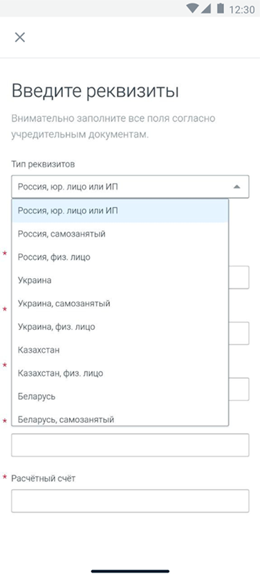Tap the battery icon in the status bar
This screenshot has width=260, height=579.
coord(221,8)
